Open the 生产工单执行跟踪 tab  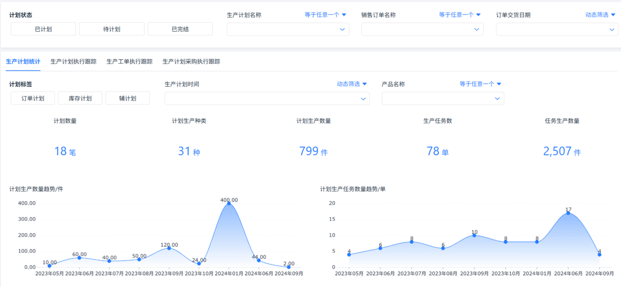click(x=129, y=62)
